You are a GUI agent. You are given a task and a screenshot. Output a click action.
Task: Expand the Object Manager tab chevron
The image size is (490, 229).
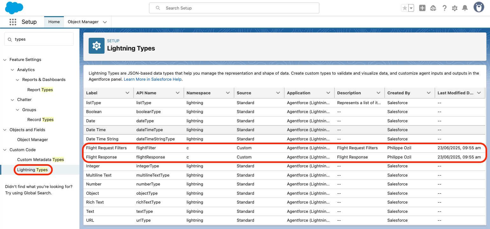pos(105,22)
